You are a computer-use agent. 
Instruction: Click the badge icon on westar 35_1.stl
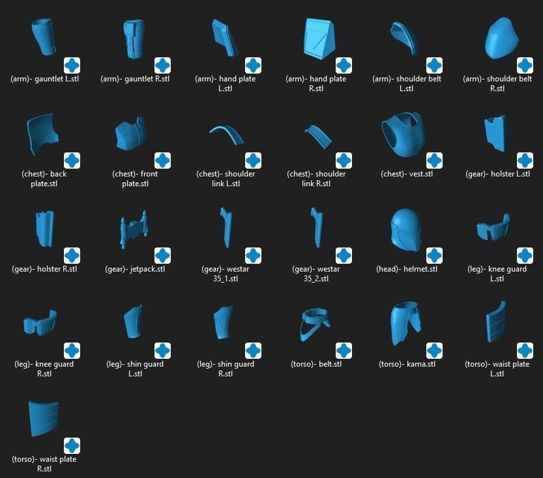[253, 255]
